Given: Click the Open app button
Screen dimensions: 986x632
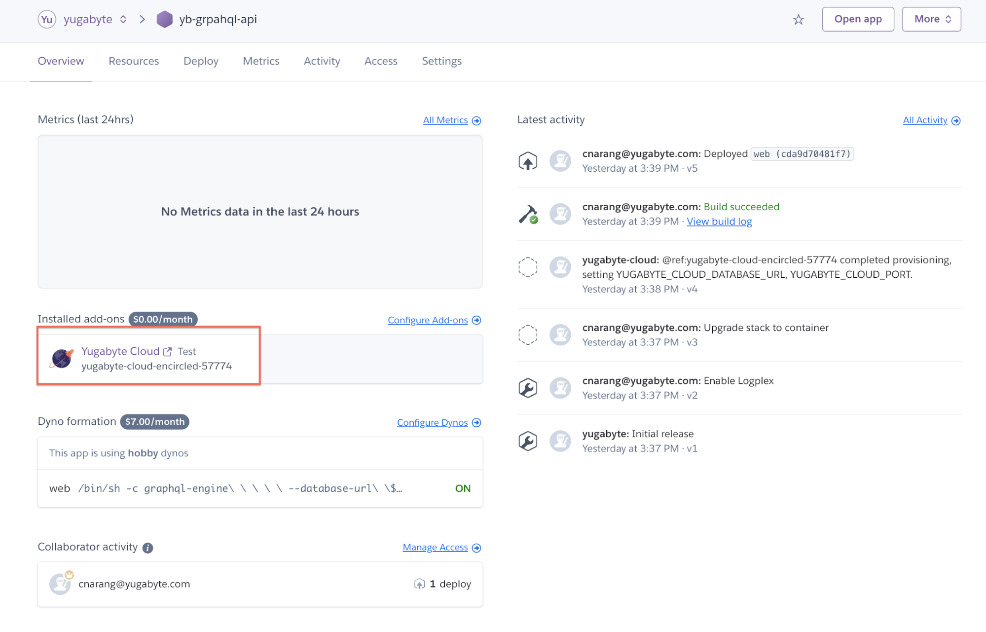Looking at the screenshot, I should (857, 20).
